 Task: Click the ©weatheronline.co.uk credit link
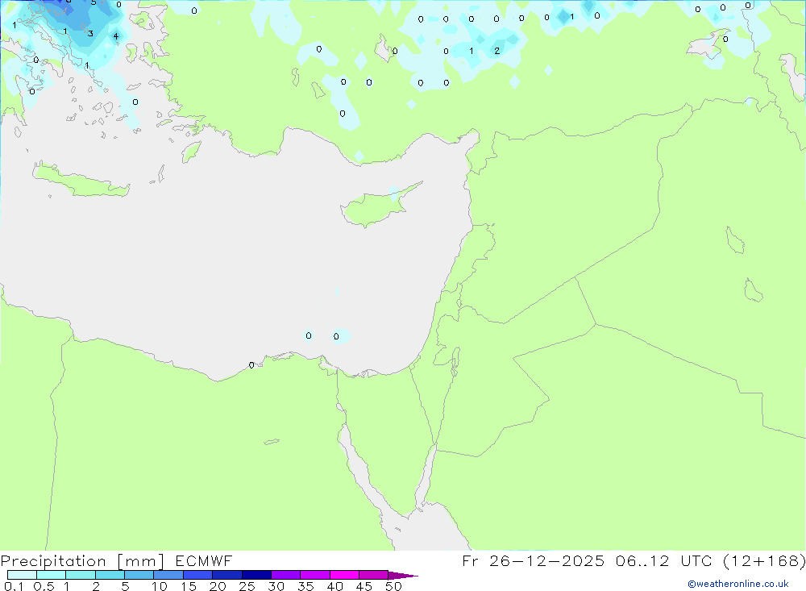click(x=738, y=584)
